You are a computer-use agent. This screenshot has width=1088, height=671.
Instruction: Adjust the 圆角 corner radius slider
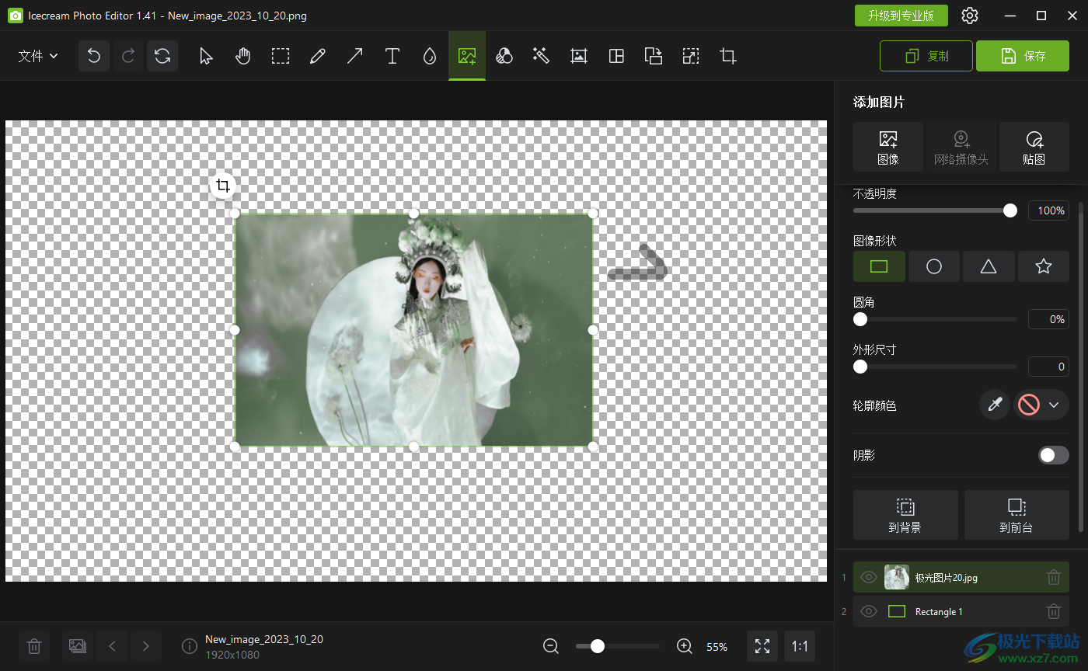(935, 319)
